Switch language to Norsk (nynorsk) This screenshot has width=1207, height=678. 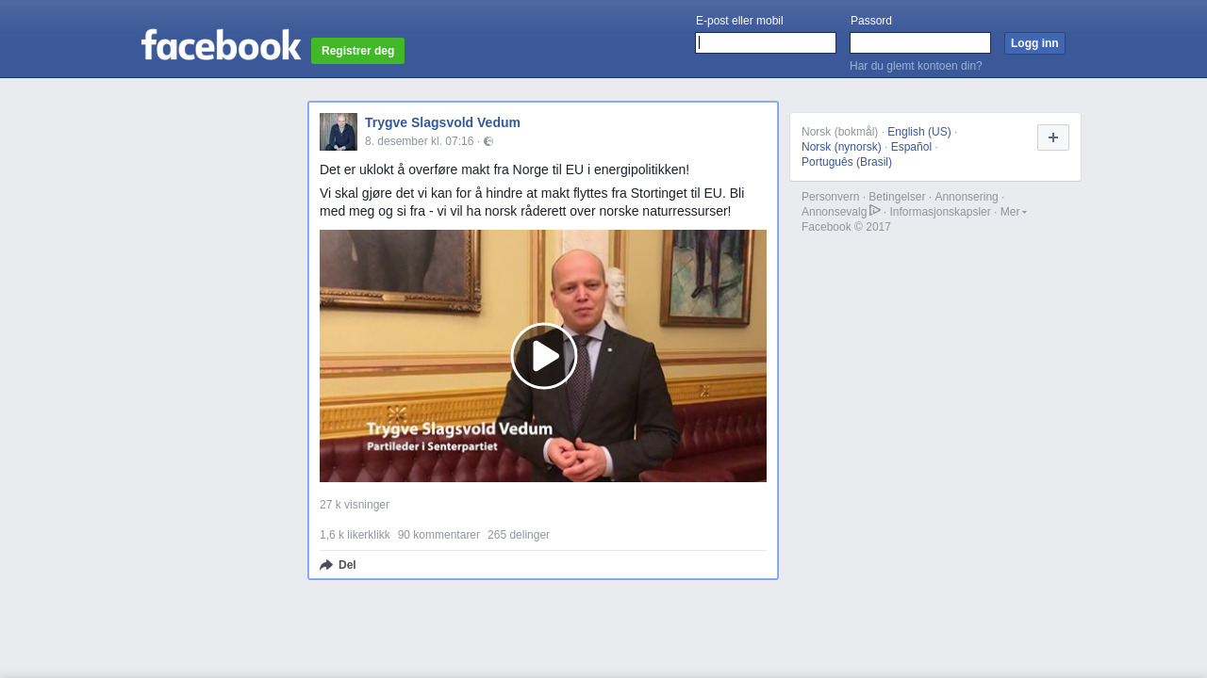pos(841,147)
